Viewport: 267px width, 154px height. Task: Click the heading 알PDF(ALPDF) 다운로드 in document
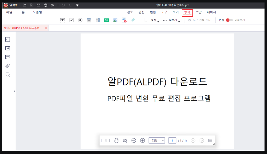(157, 81)
